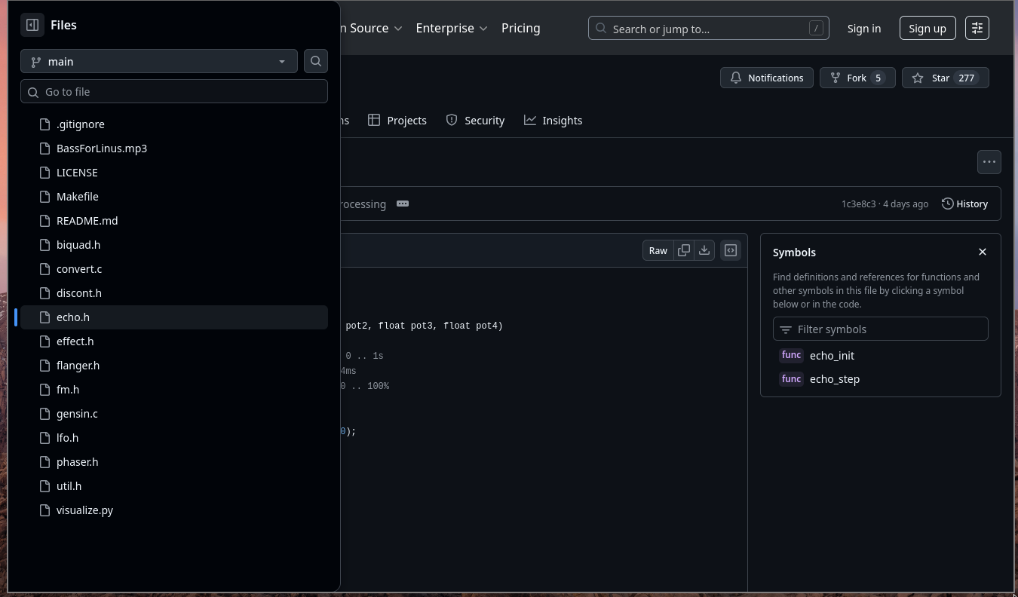Expand the Open Source menu
This screenshot has height=597, width=1018.
pyautogui.click(x=371, y=28)
